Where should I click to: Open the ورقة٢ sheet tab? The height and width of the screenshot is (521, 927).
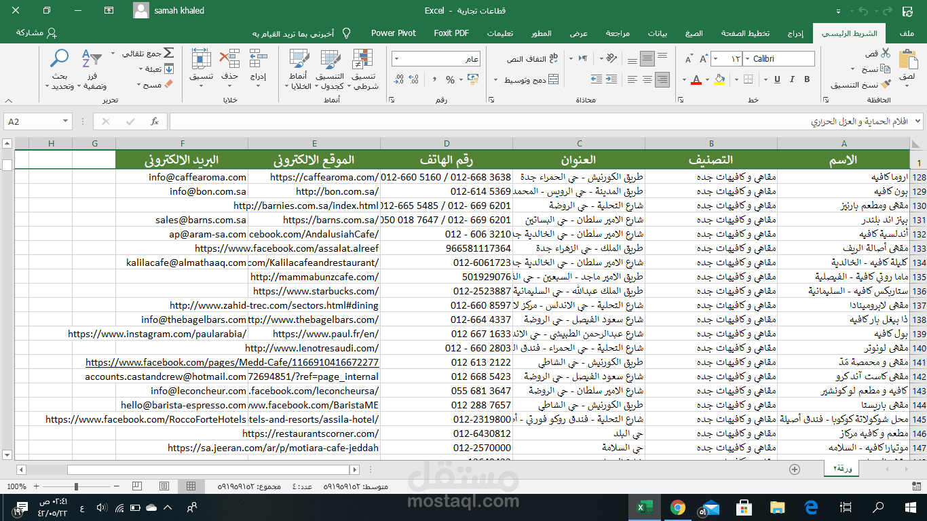[842, 469]
